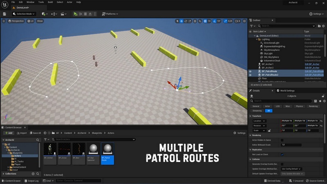Click the save level floppy icon
Viewport: 327px width, 184px height.
click(x=4, y=14)
